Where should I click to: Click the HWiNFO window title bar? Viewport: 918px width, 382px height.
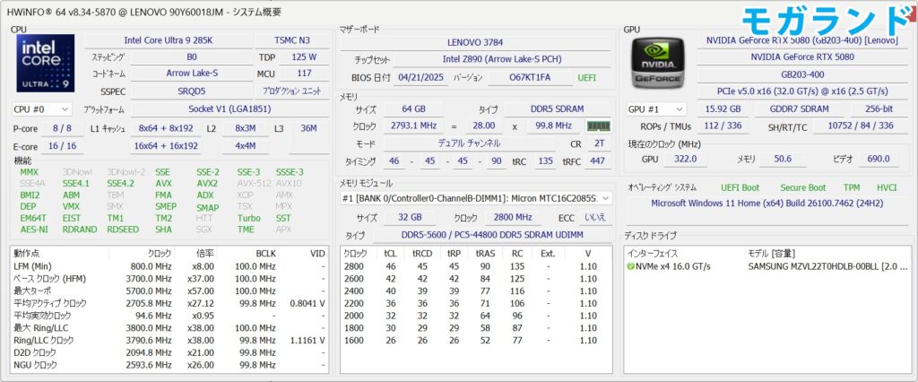[359, 11]
